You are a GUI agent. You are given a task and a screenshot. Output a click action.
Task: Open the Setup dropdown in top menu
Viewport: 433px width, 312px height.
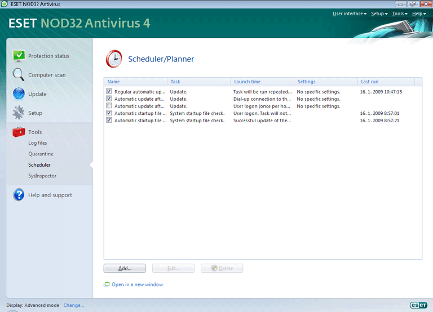click(379, 14)
